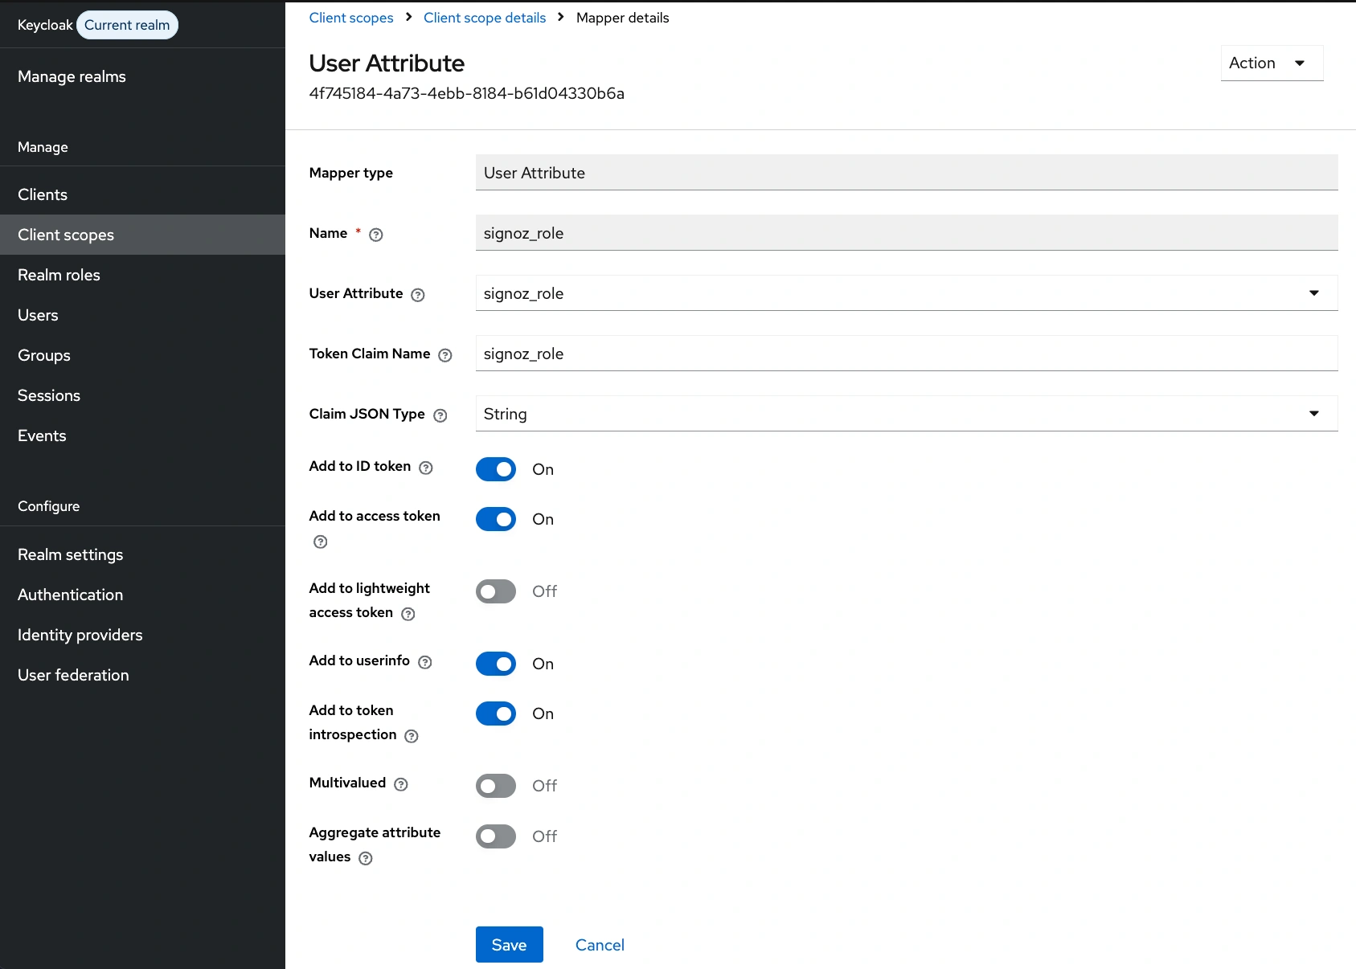Toggle the Add to userinfo switch
Screen dimensions: 1356x969
click(x=496, y=664)
